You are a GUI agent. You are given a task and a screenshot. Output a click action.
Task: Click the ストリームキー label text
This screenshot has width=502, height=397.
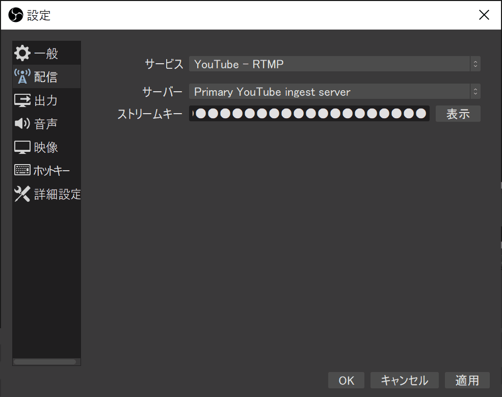point(150,114)
